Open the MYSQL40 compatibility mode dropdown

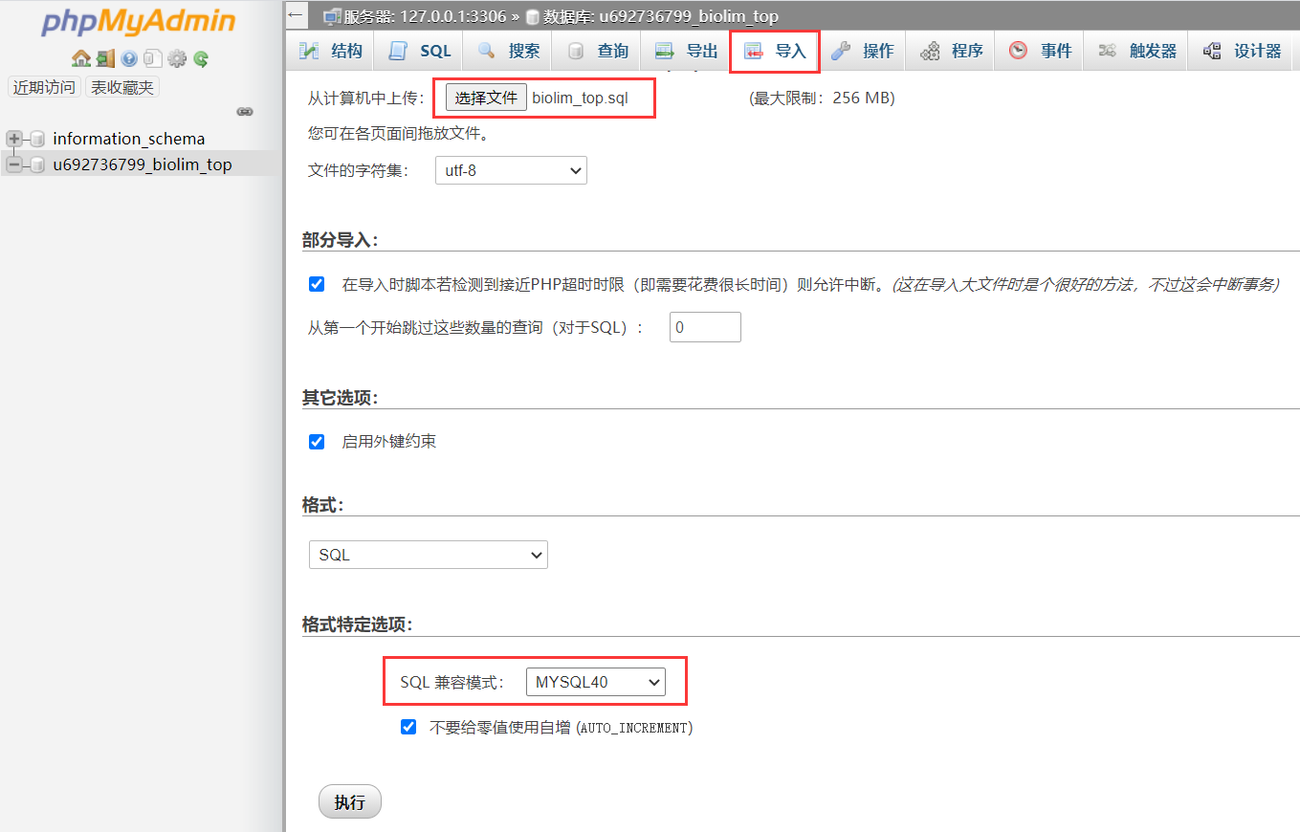coord(596,682)
